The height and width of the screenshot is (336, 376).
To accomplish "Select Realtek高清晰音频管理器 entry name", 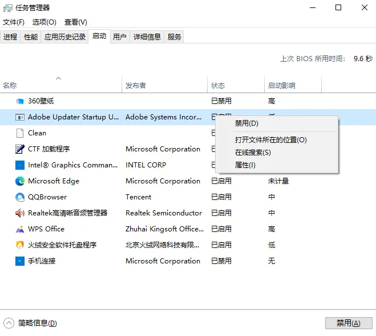I will tap(68, 213).
